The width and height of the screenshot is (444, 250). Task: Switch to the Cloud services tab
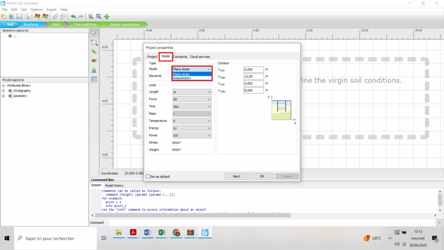[x=200, y=57]
